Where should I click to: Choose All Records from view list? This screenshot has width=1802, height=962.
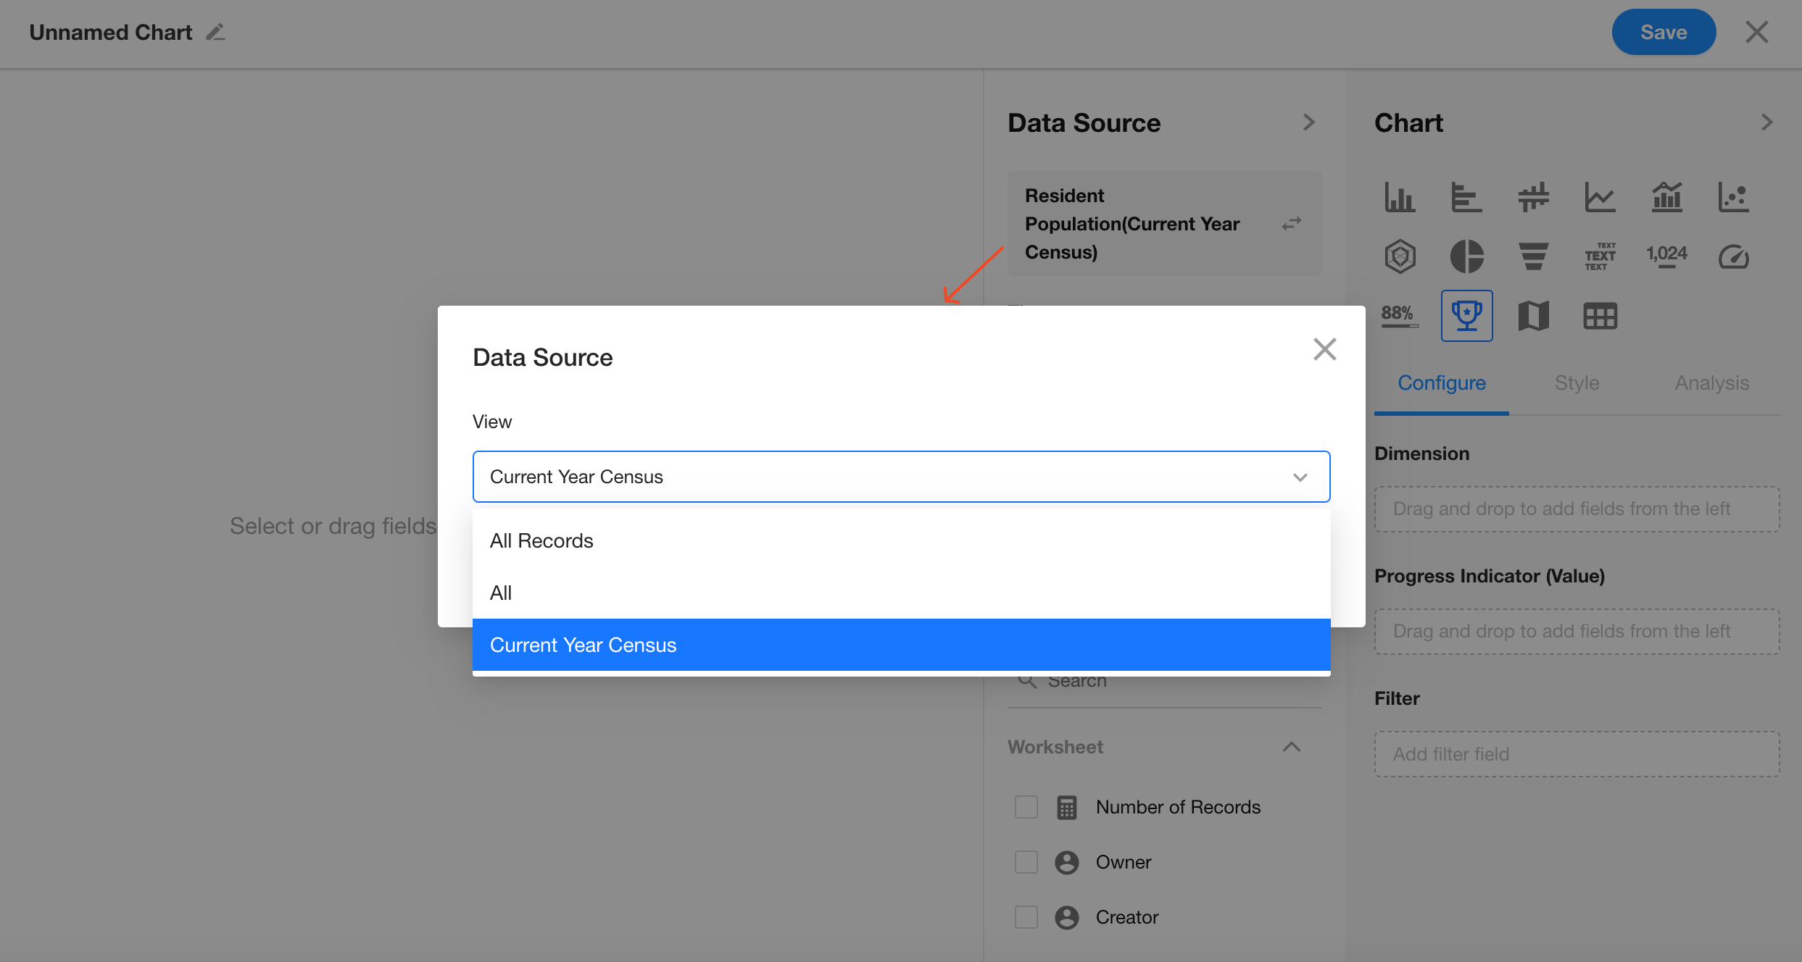(541, 540)
